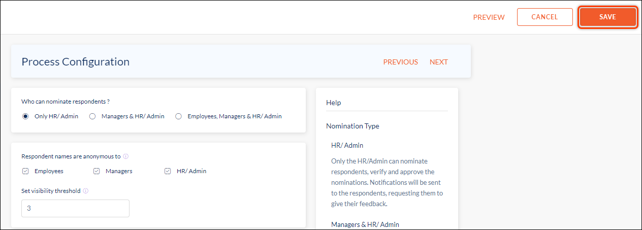Go to NEXT configuration step

click(x=439, y=62)
